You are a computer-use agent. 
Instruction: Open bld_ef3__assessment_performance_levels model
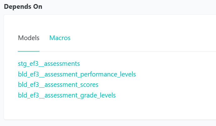(x=77, y=74)
